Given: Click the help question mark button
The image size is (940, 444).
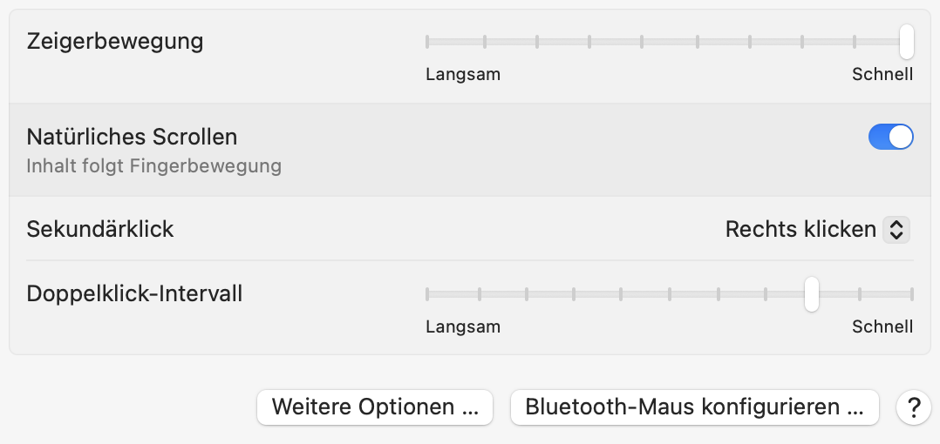Looking at the screenshot, I should point(913,407).
